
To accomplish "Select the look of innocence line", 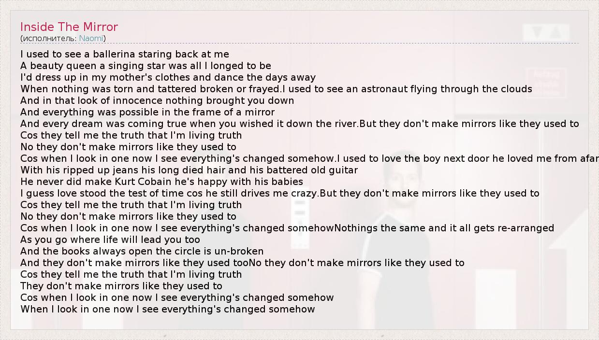I will click(x=157, y=100).
